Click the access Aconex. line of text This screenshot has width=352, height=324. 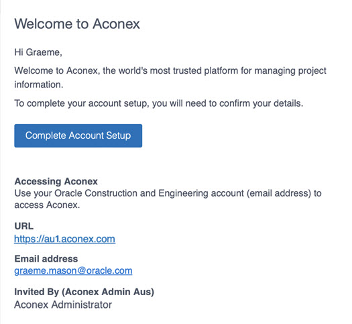tap(47, 205)
